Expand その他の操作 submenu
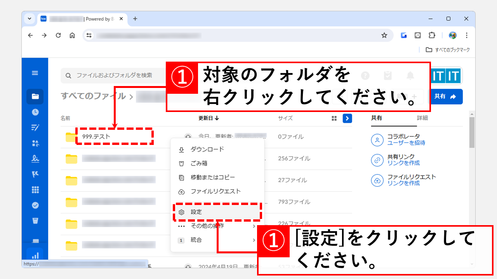The height and width of the screenshot is (279, 497). [x=217, y=226]
